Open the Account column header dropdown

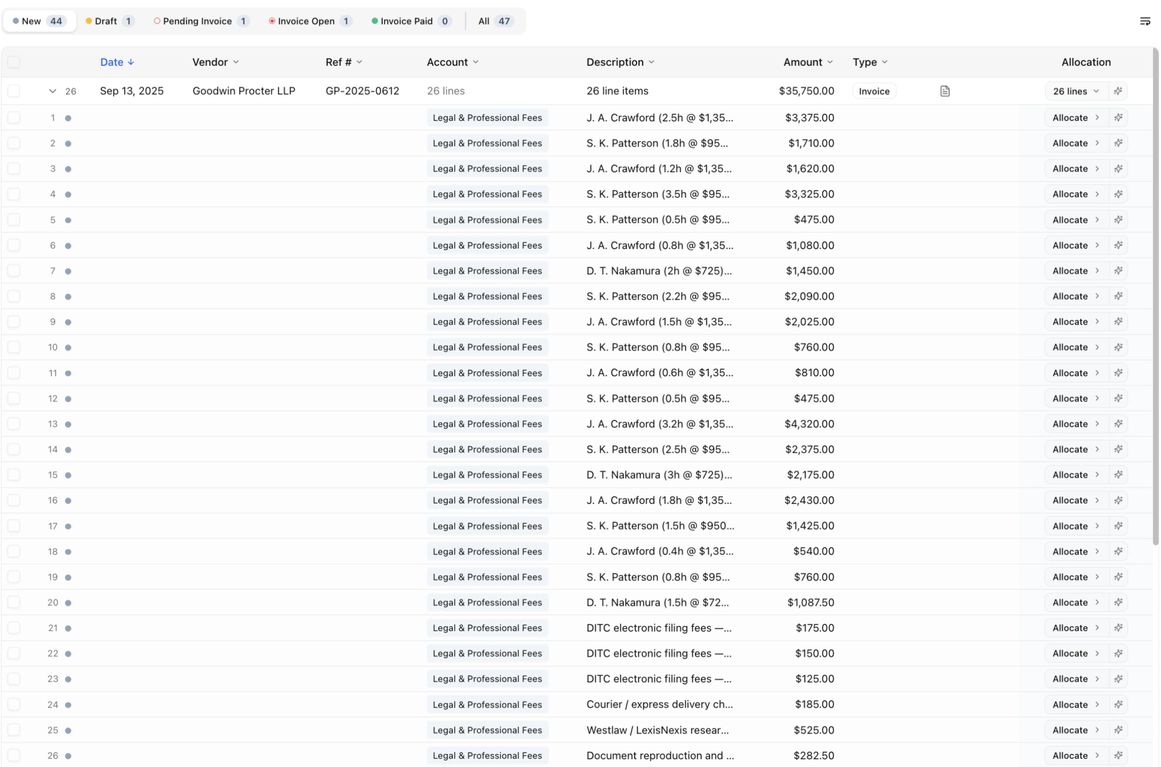(x=451, y=62)
